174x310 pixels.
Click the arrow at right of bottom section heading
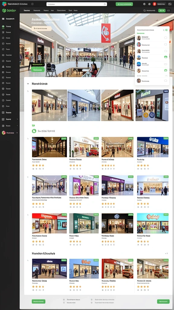click(x=166, y=253)
